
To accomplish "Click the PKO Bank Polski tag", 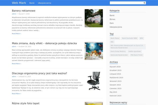I will point(136,55).
